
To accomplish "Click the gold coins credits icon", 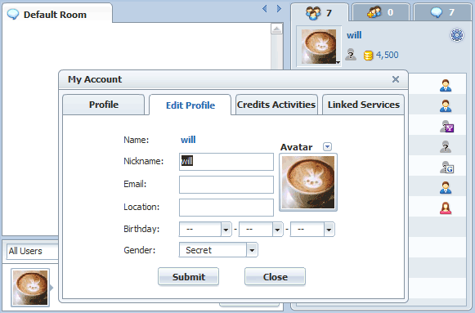I will point(368,56).
